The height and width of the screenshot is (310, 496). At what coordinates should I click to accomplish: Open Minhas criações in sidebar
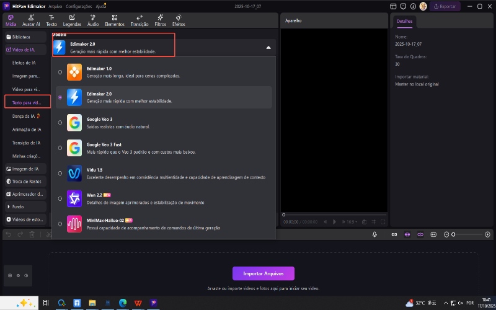coord(27,156)
